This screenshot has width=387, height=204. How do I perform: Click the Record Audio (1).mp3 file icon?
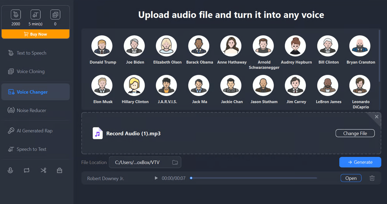(x=97, y=134)
